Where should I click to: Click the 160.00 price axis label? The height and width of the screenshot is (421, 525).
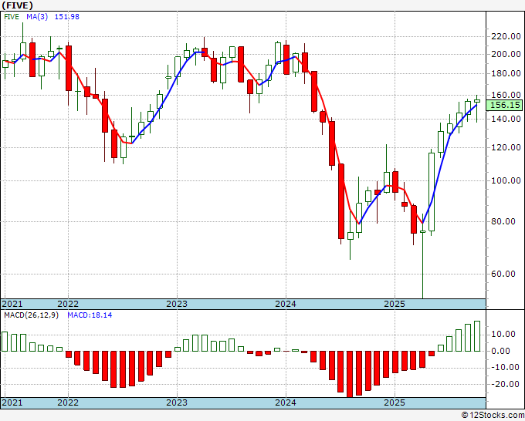point(506,95)
